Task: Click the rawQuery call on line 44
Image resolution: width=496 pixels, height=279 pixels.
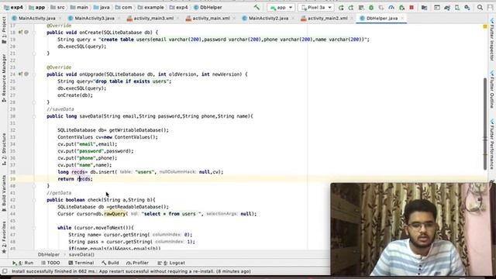Action: tap(115, 214)
